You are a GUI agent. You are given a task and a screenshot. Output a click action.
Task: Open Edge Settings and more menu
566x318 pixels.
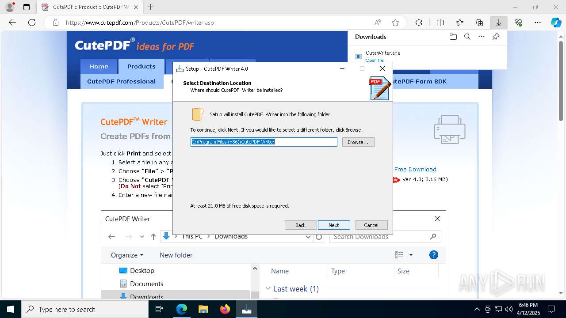pyautogui.click(x=538, y=23)
